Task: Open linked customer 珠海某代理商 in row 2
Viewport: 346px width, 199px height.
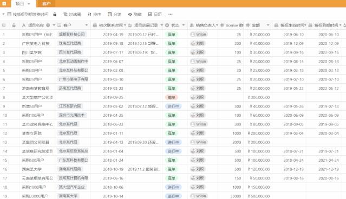Action: tap(70, 43)
